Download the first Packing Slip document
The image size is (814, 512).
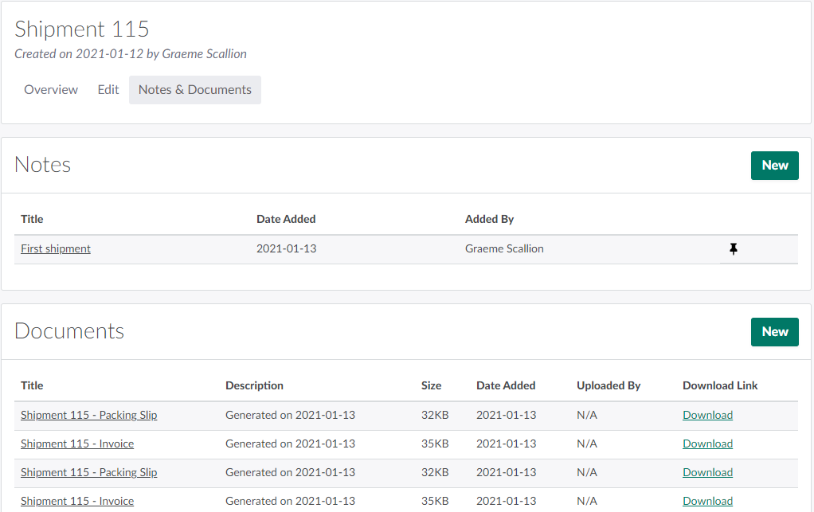(707, 415)
